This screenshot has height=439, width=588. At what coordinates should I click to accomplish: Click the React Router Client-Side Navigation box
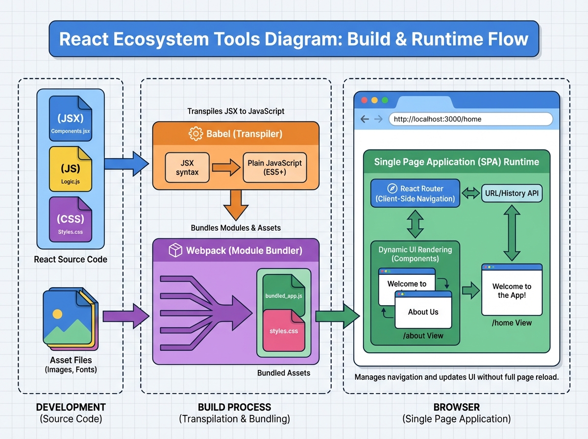(x=415, y=194)
